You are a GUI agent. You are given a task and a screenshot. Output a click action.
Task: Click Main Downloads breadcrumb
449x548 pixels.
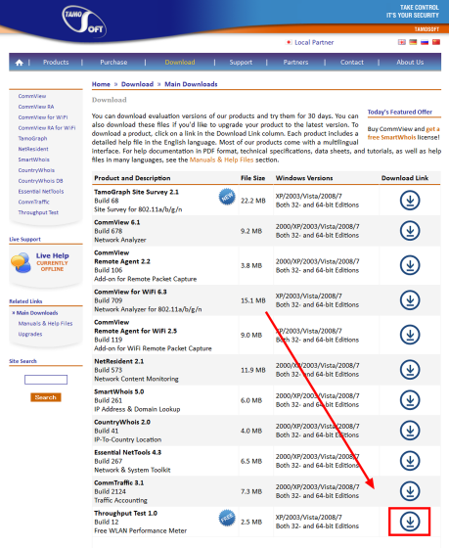tap(191, 84)
